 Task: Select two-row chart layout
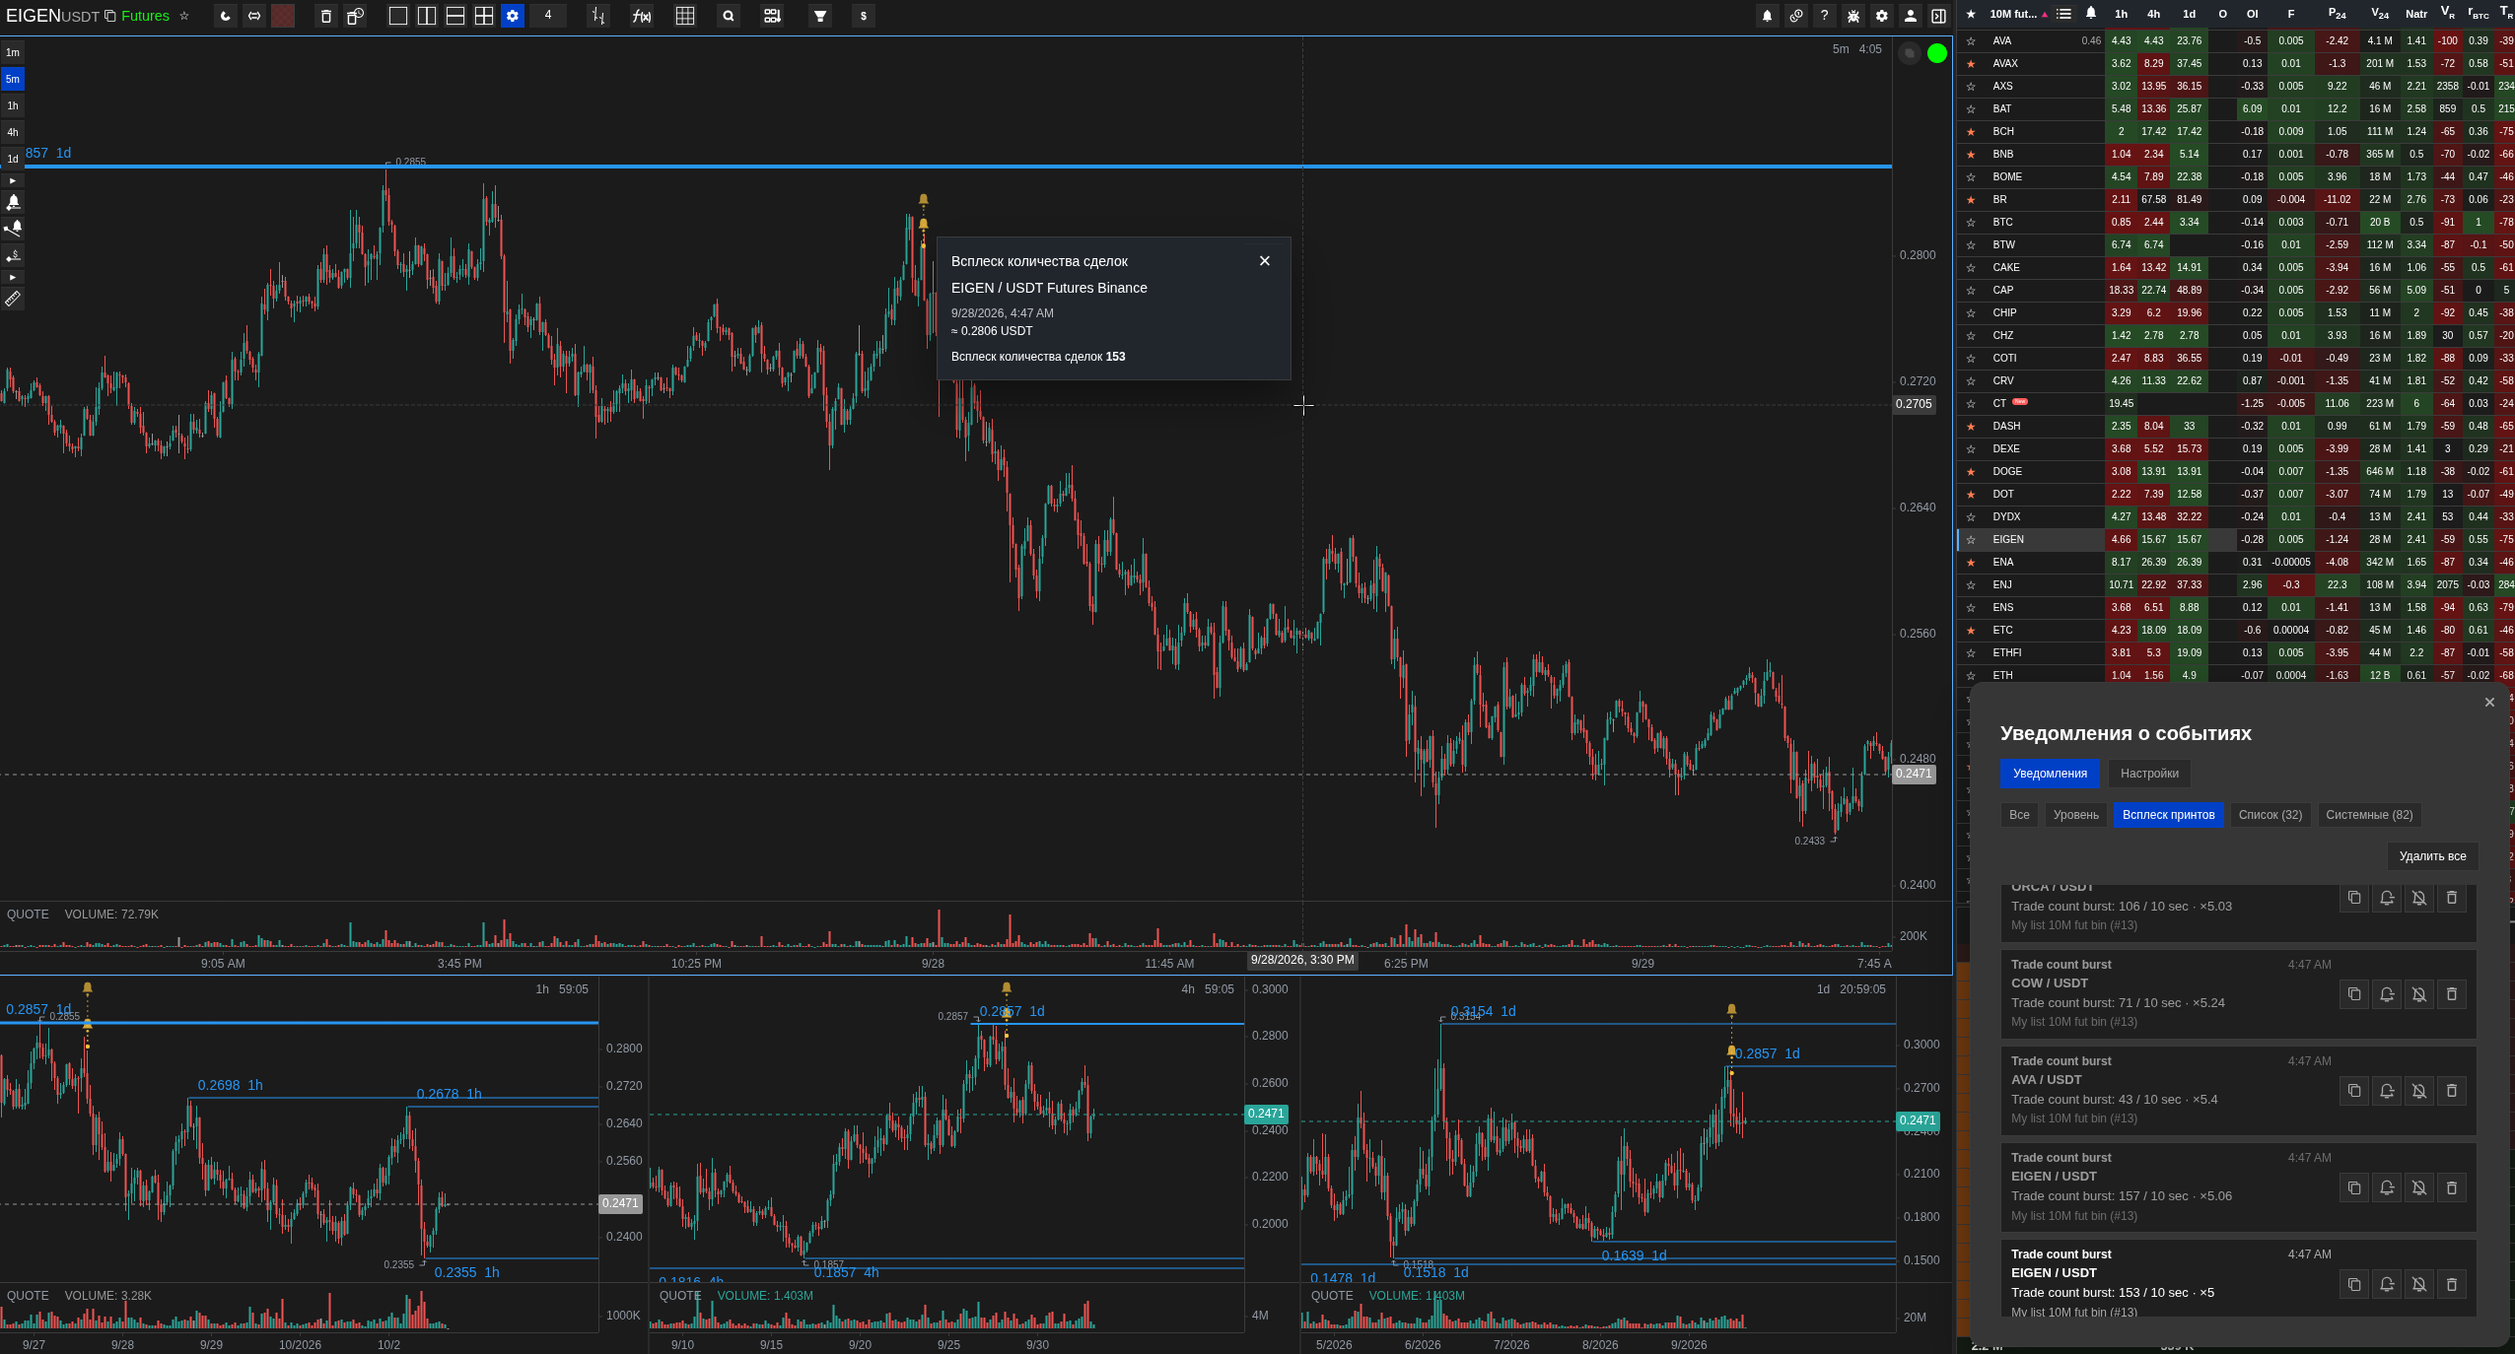click(455, 16)
